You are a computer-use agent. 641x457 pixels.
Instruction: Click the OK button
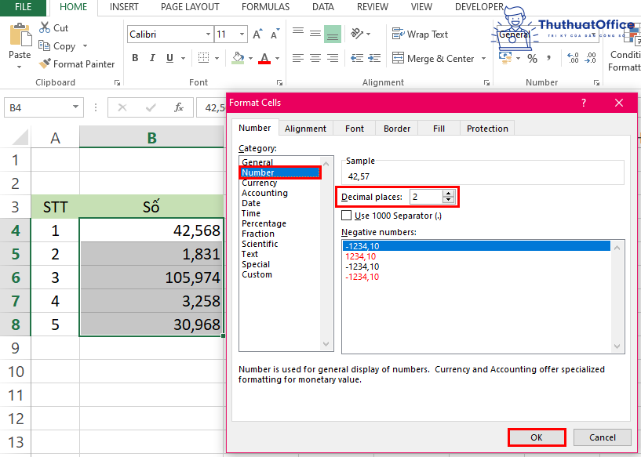pyautogui.click(x=537, y=437)
